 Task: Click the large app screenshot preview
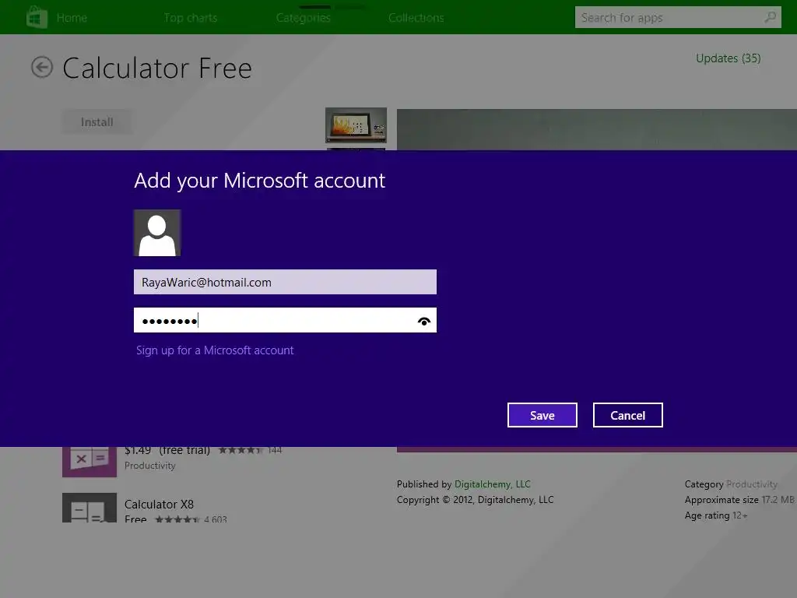pyautogui.click(x=597, y=129)
